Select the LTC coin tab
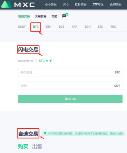Viewport: 127px width, 153px height. [101, 27]
